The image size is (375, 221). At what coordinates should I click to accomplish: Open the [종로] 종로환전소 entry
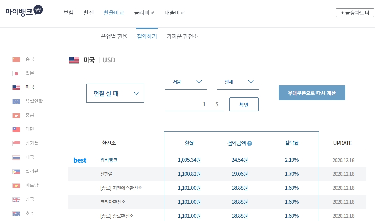tap(117, 216)
